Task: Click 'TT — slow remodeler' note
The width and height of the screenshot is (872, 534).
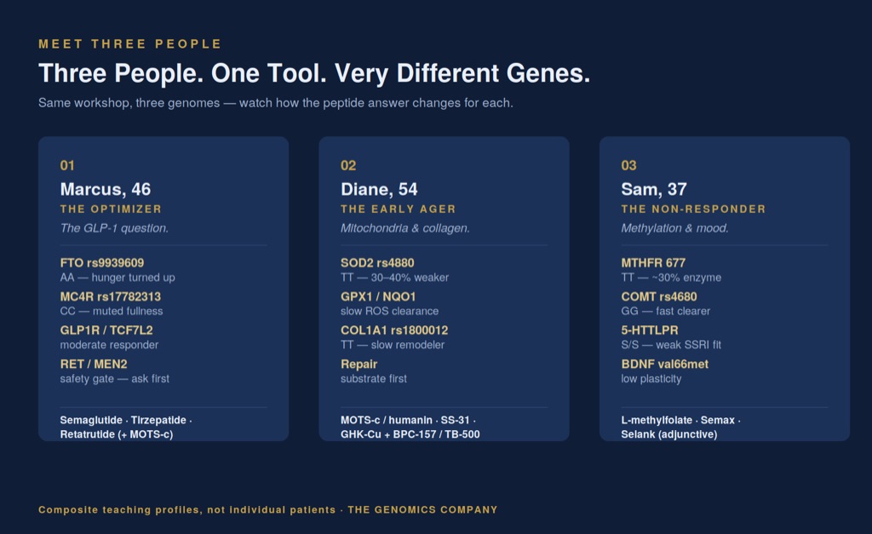Action: tap(393, 345)
